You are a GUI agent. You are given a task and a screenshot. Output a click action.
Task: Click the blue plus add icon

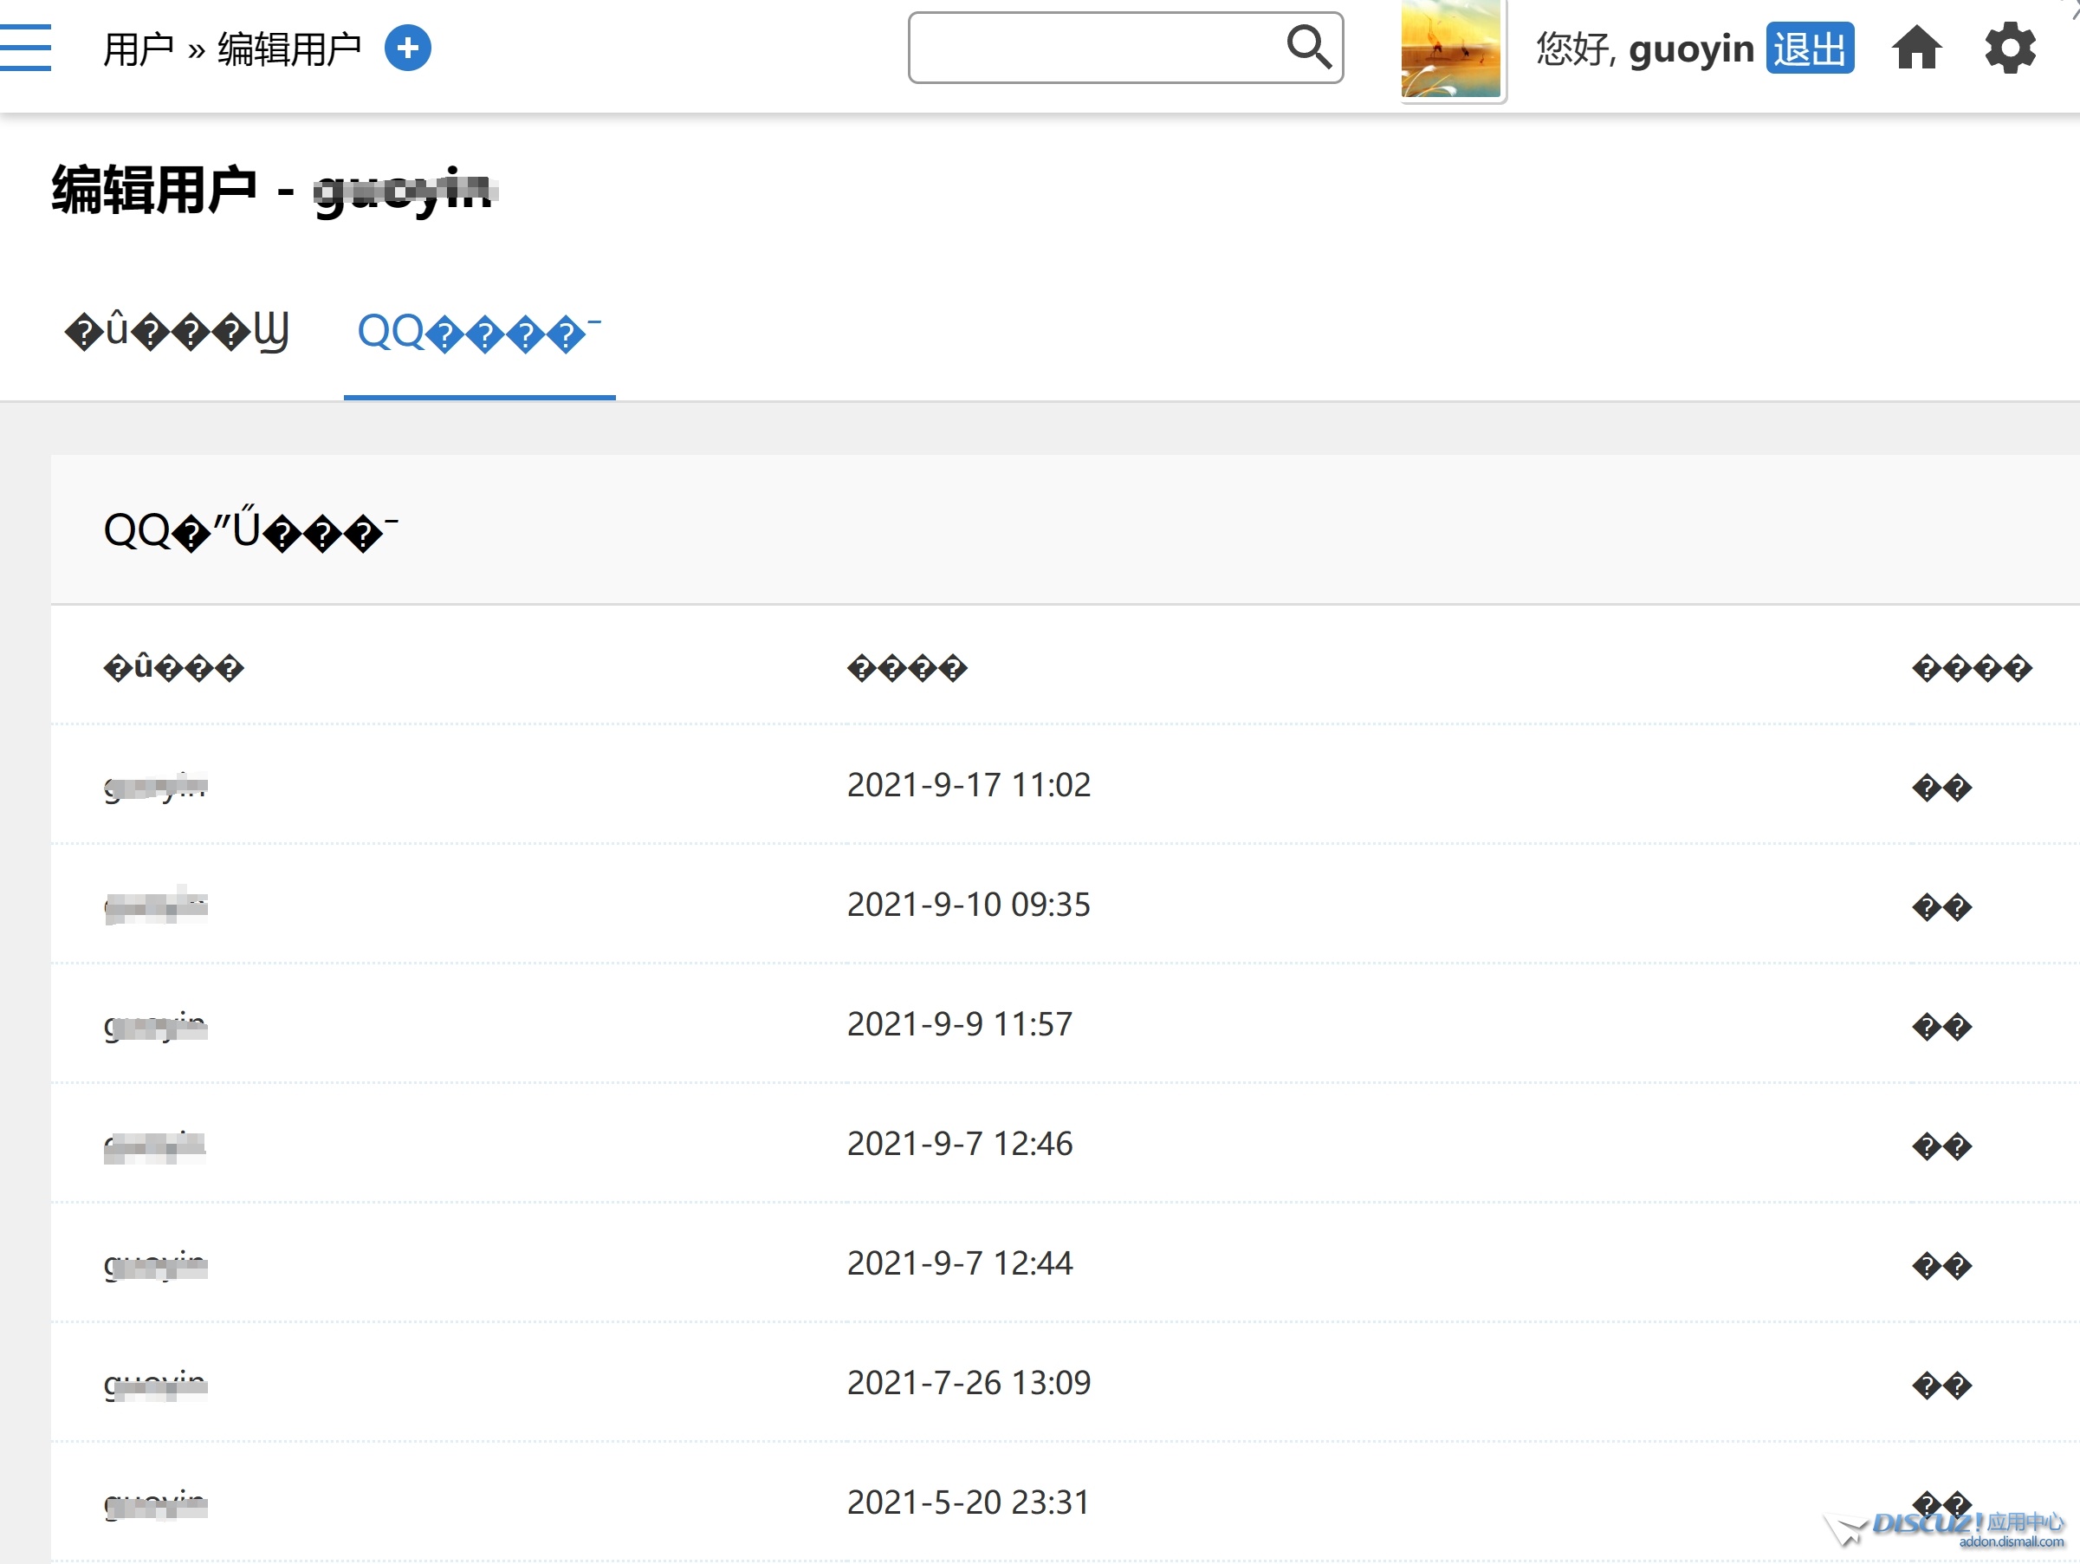tap(407, 48)
